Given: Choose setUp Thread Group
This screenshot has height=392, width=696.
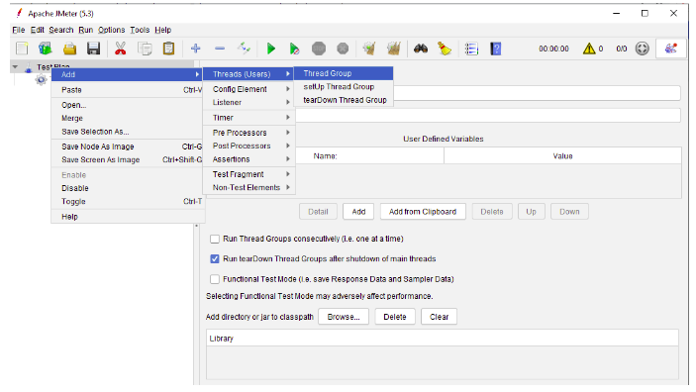Looking at the screenshot, I should [344, 87].
